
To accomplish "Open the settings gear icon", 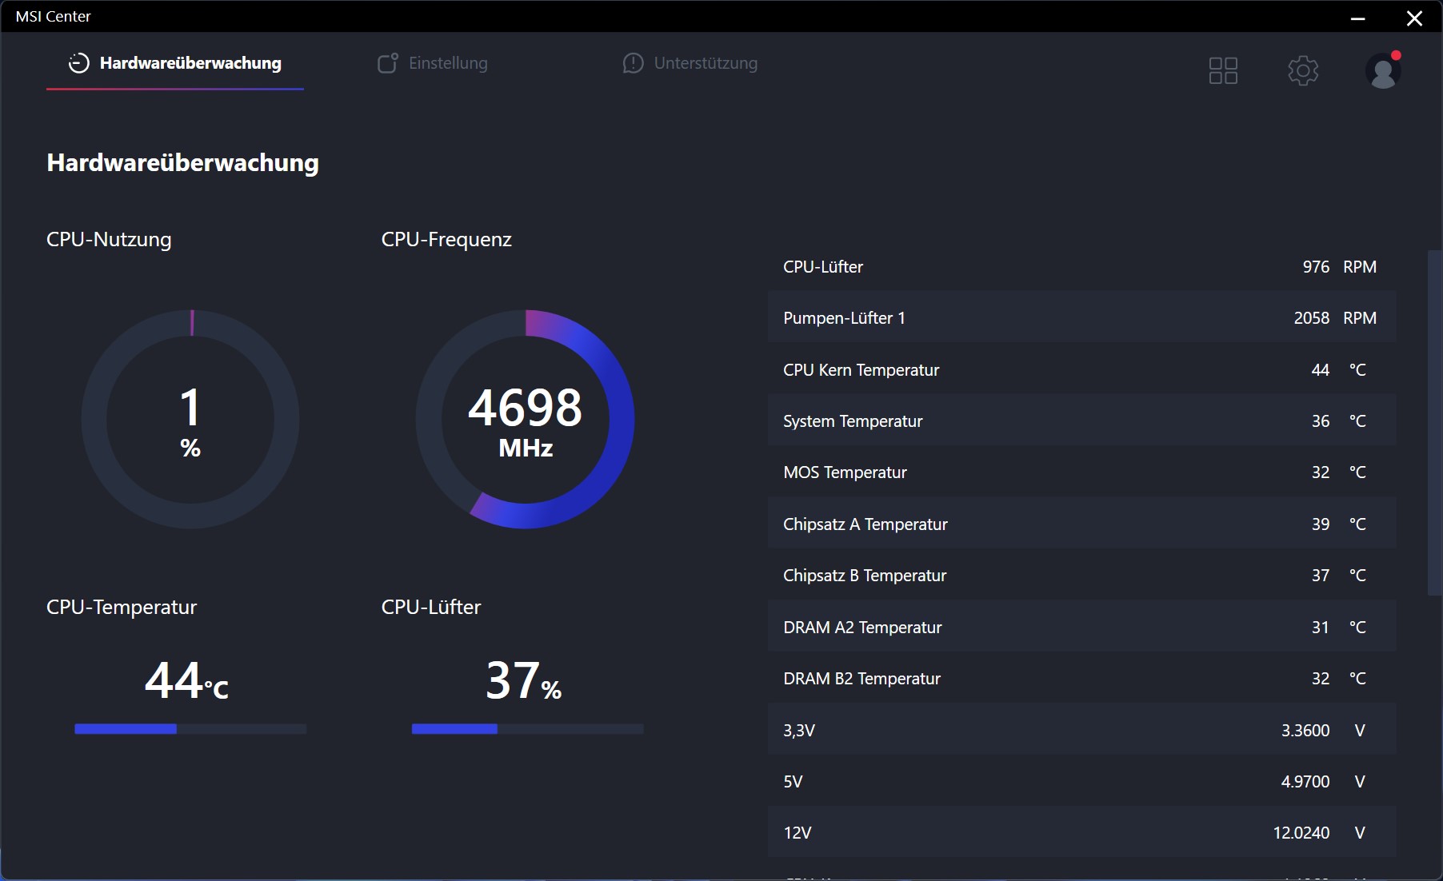I will [x=1303, y=70].
